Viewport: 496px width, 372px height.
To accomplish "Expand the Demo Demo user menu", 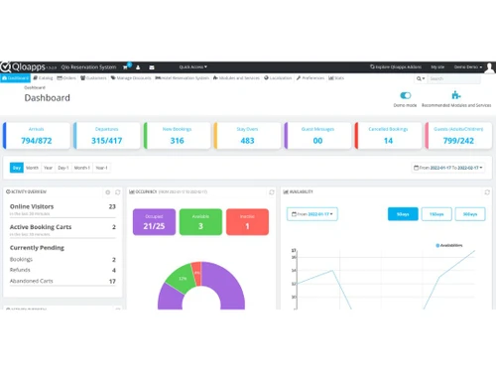I will tap(468, 66).
